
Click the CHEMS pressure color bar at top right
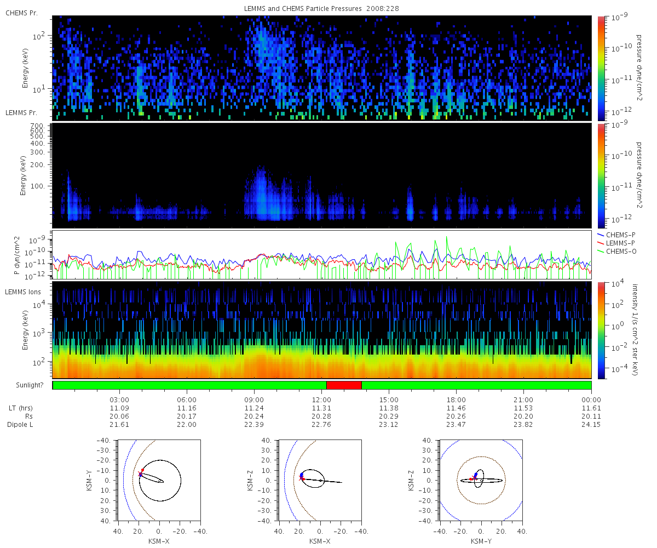(x=601, y=68)
